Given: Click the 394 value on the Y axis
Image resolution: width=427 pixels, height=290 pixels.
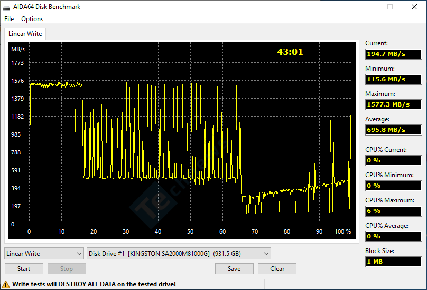Looking at the screenshot, I should [x=16, y=188].
